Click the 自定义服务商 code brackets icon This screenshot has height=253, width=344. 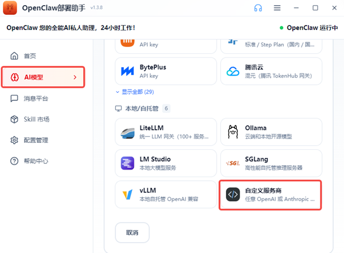click(x=233, y=194)
